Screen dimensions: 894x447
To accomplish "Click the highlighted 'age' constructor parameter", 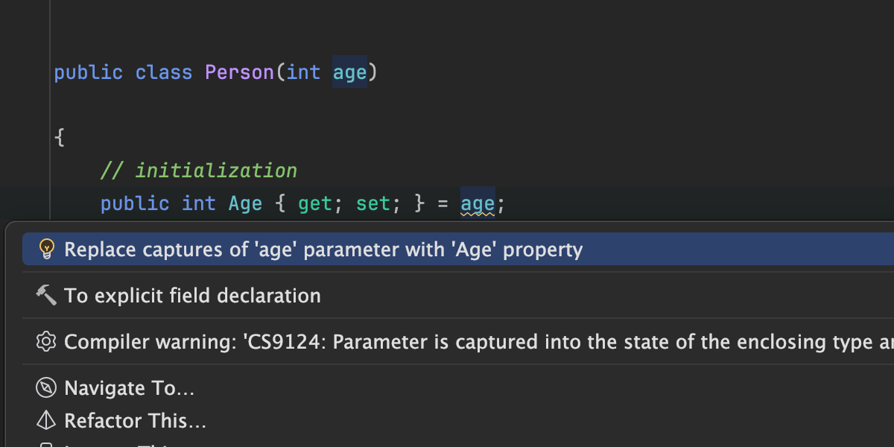I will pos(349,72).
